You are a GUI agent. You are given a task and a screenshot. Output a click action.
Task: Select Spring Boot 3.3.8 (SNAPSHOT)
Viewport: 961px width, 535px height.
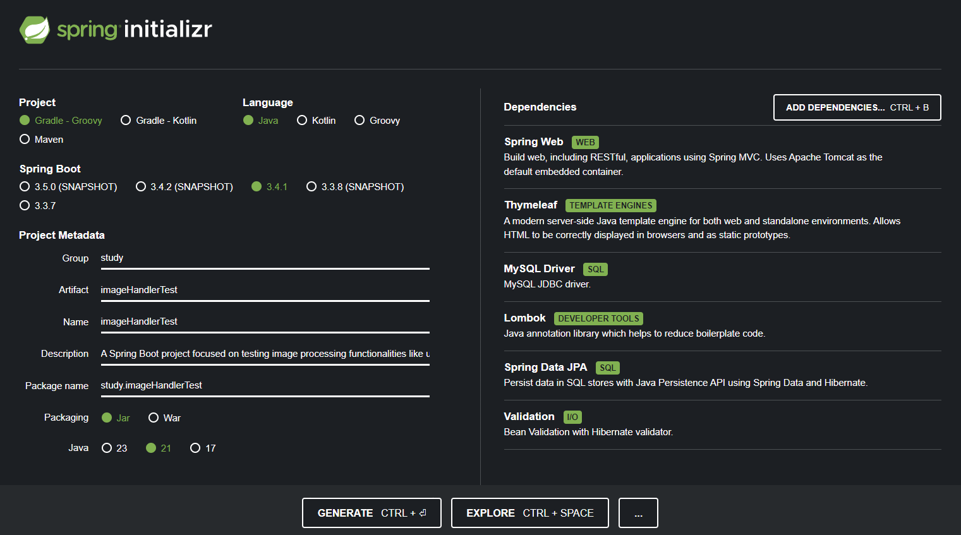click(355, 186)
